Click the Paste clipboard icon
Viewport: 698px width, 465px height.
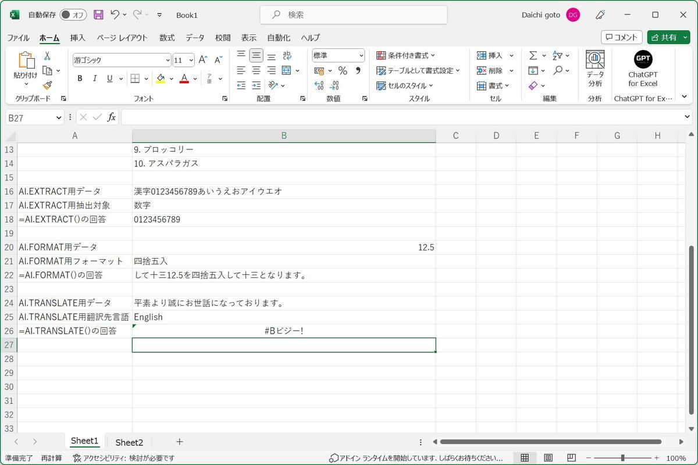(x=26, y=60)
